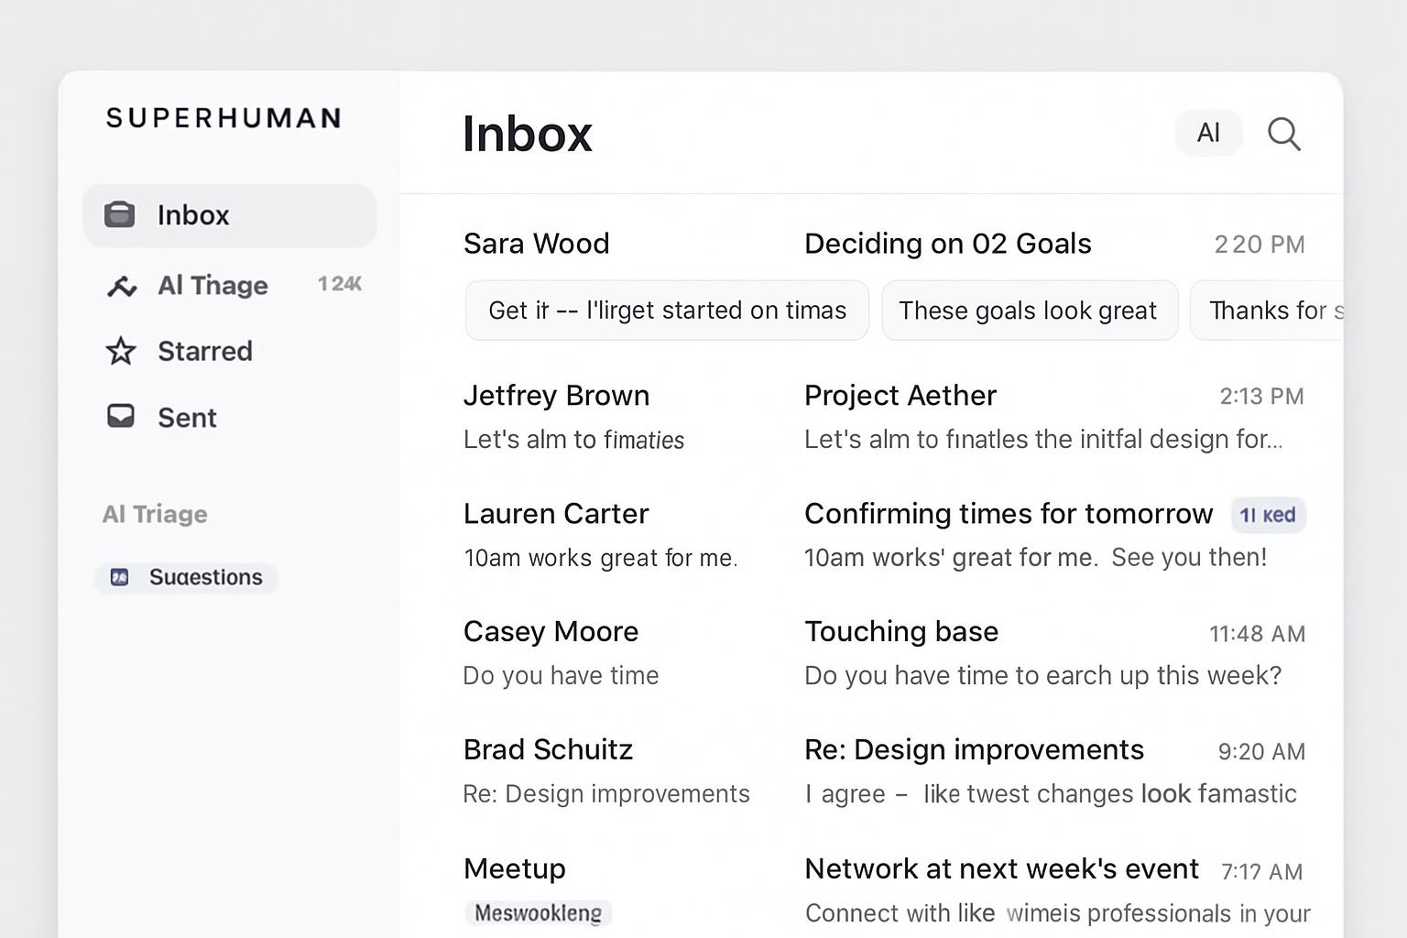Viewport: 1407px width, 938px height.
Task: Click subject 'Re: Design improvements' in bold
Action: point(974,750)
